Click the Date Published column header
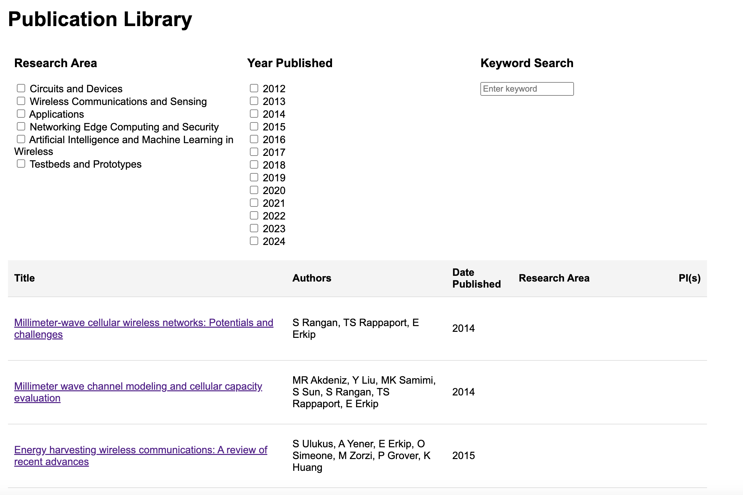Screen dimensions: 743x495 [x=476, y=278]
